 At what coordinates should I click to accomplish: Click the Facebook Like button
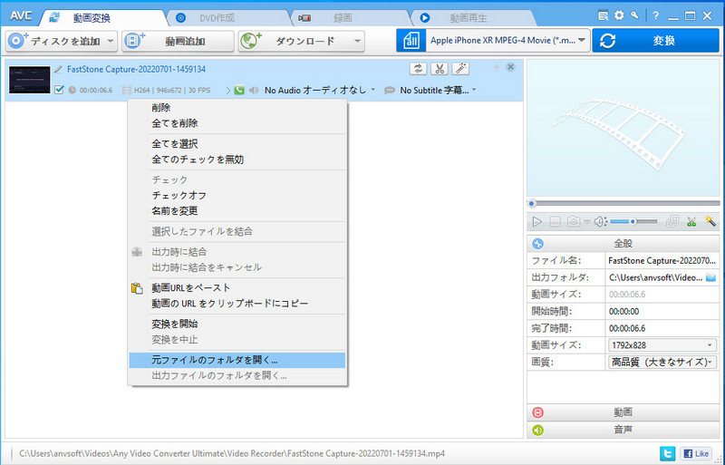pyautogui.click(x=696, y=453)
